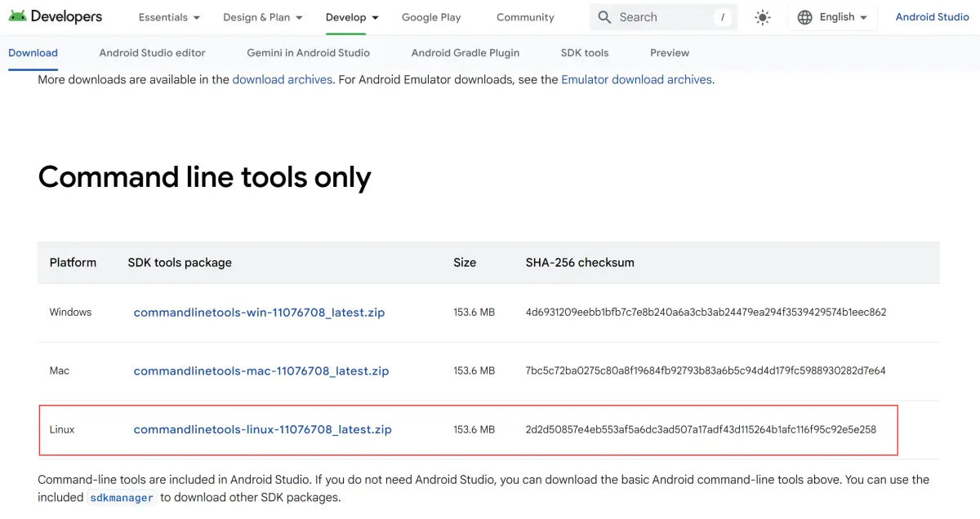Click the Windows checksum starting 4d6931209e
The width and height of the screenshot is (980, 519).
(x=706, y=313)
